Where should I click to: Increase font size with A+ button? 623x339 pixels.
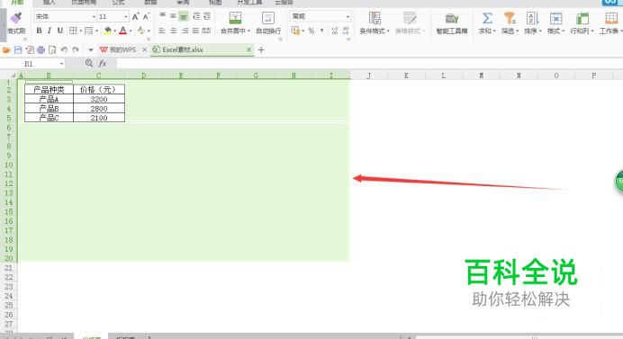[136, 16]
